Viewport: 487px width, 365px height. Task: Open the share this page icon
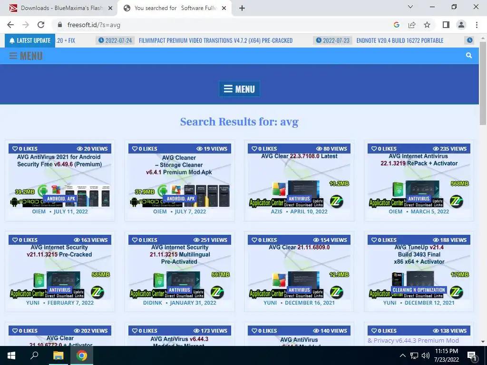(x=412, y=25)
